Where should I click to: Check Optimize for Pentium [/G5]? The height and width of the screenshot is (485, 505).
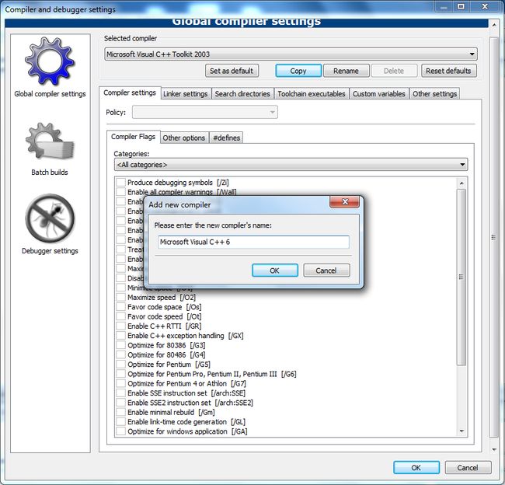[x=120, y=365]
